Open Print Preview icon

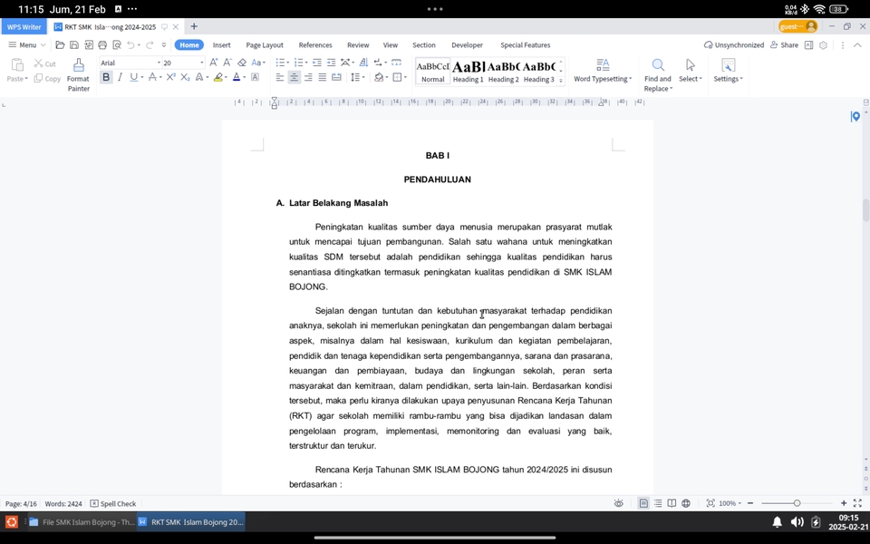pyautogui.click(x=117, y=45)
